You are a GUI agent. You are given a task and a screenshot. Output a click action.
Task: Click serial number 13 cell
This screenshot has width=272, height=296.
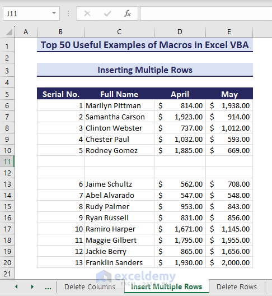60,262
